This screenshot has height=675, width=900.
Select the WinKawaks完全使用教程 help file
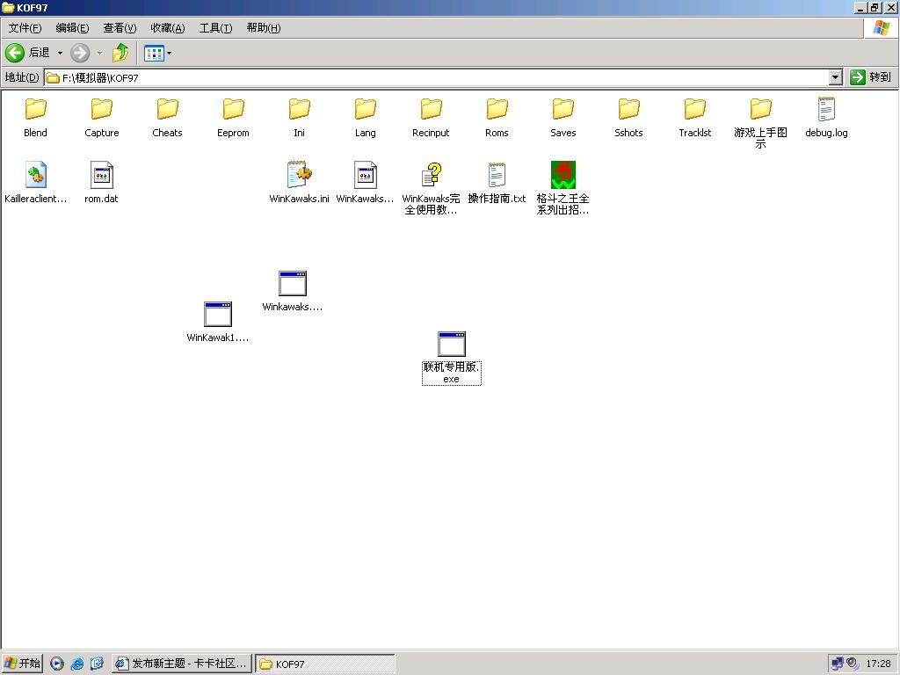pos(431,188)
